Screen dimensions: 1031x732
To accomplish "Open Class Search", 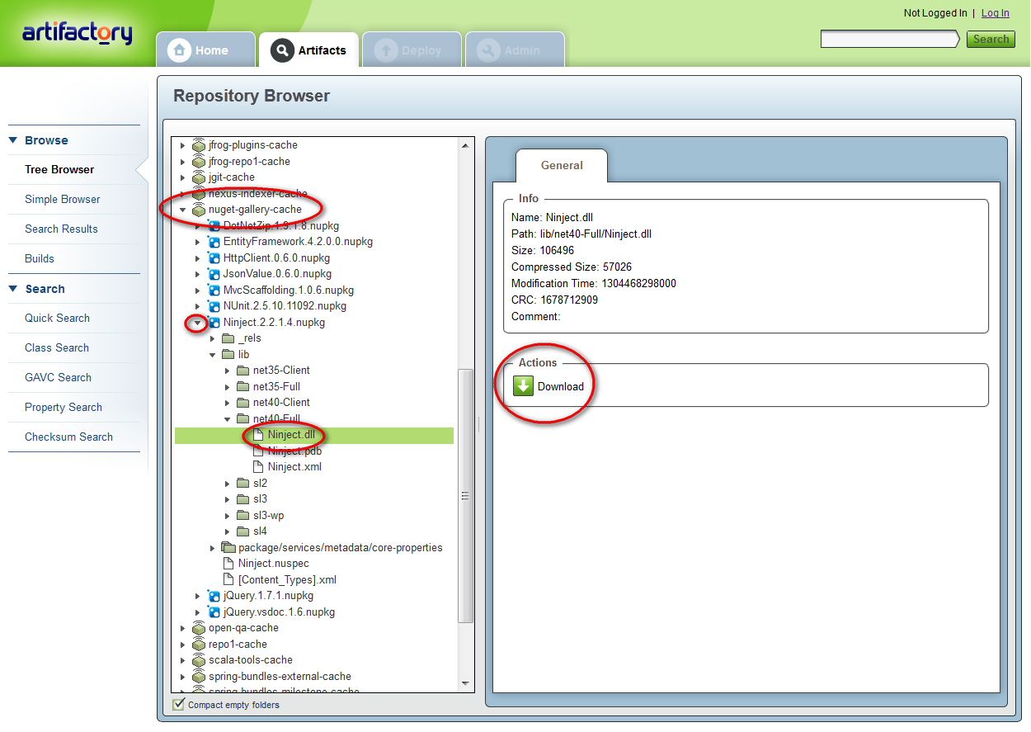I will [x=57, y=347].
